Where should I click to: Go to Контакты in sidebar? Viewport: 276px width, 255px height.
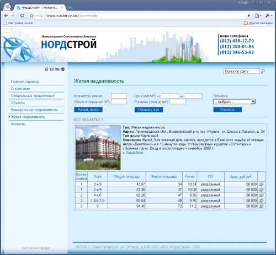[18, 124]
